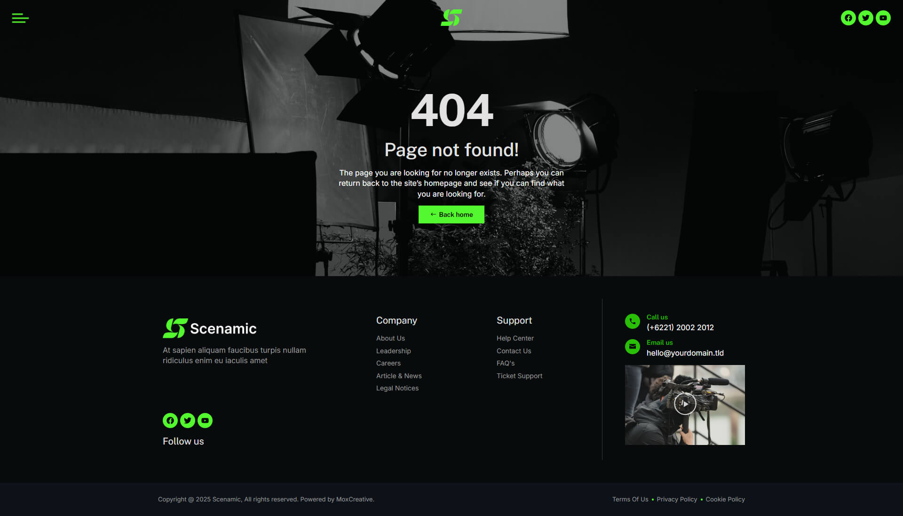Open the Ticket Support link
This screenshot has width=903, height=516.
(519, 376)
